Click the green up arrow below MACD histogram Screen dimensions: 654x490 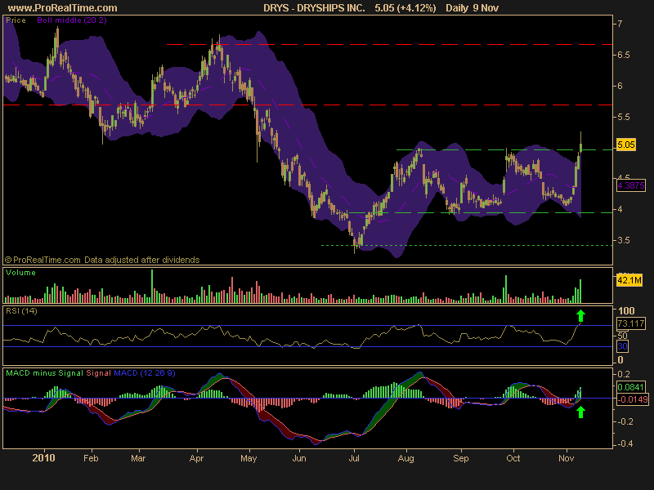[581, 412]
